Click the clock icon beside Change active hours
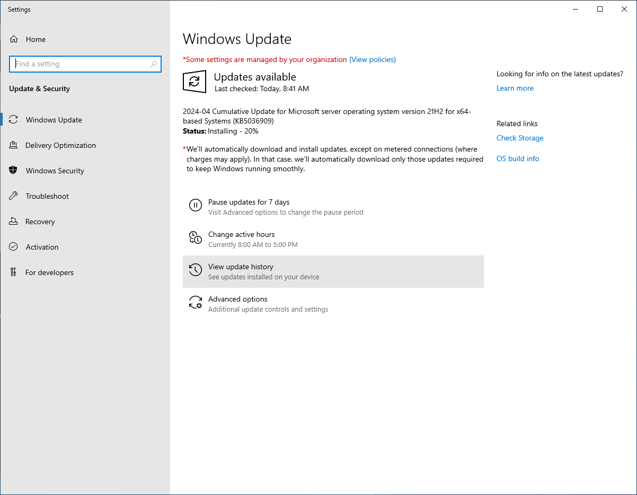The width and height of the screenshot is (637, 495). [x=196, y=237]
